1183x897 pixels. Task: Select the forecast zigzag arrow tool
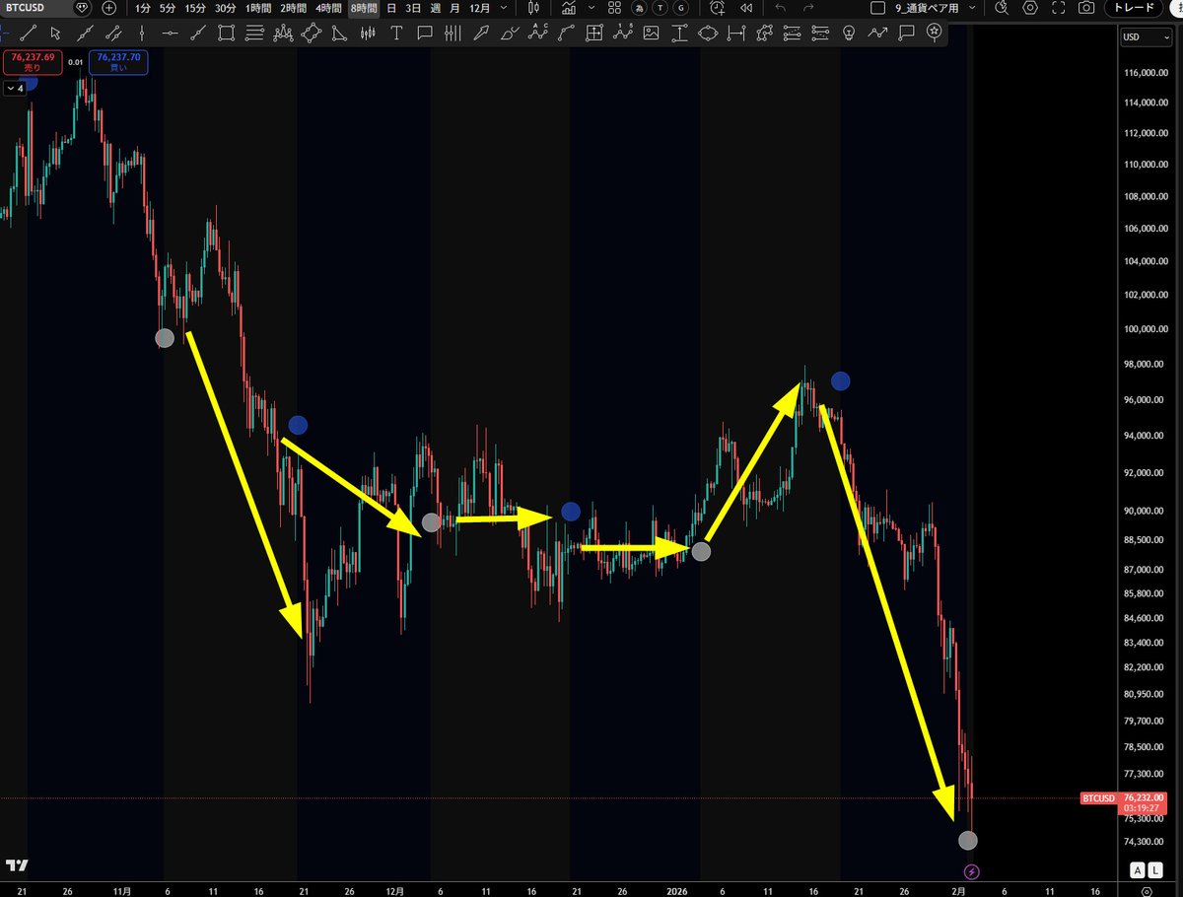click(x=877, y=34)
